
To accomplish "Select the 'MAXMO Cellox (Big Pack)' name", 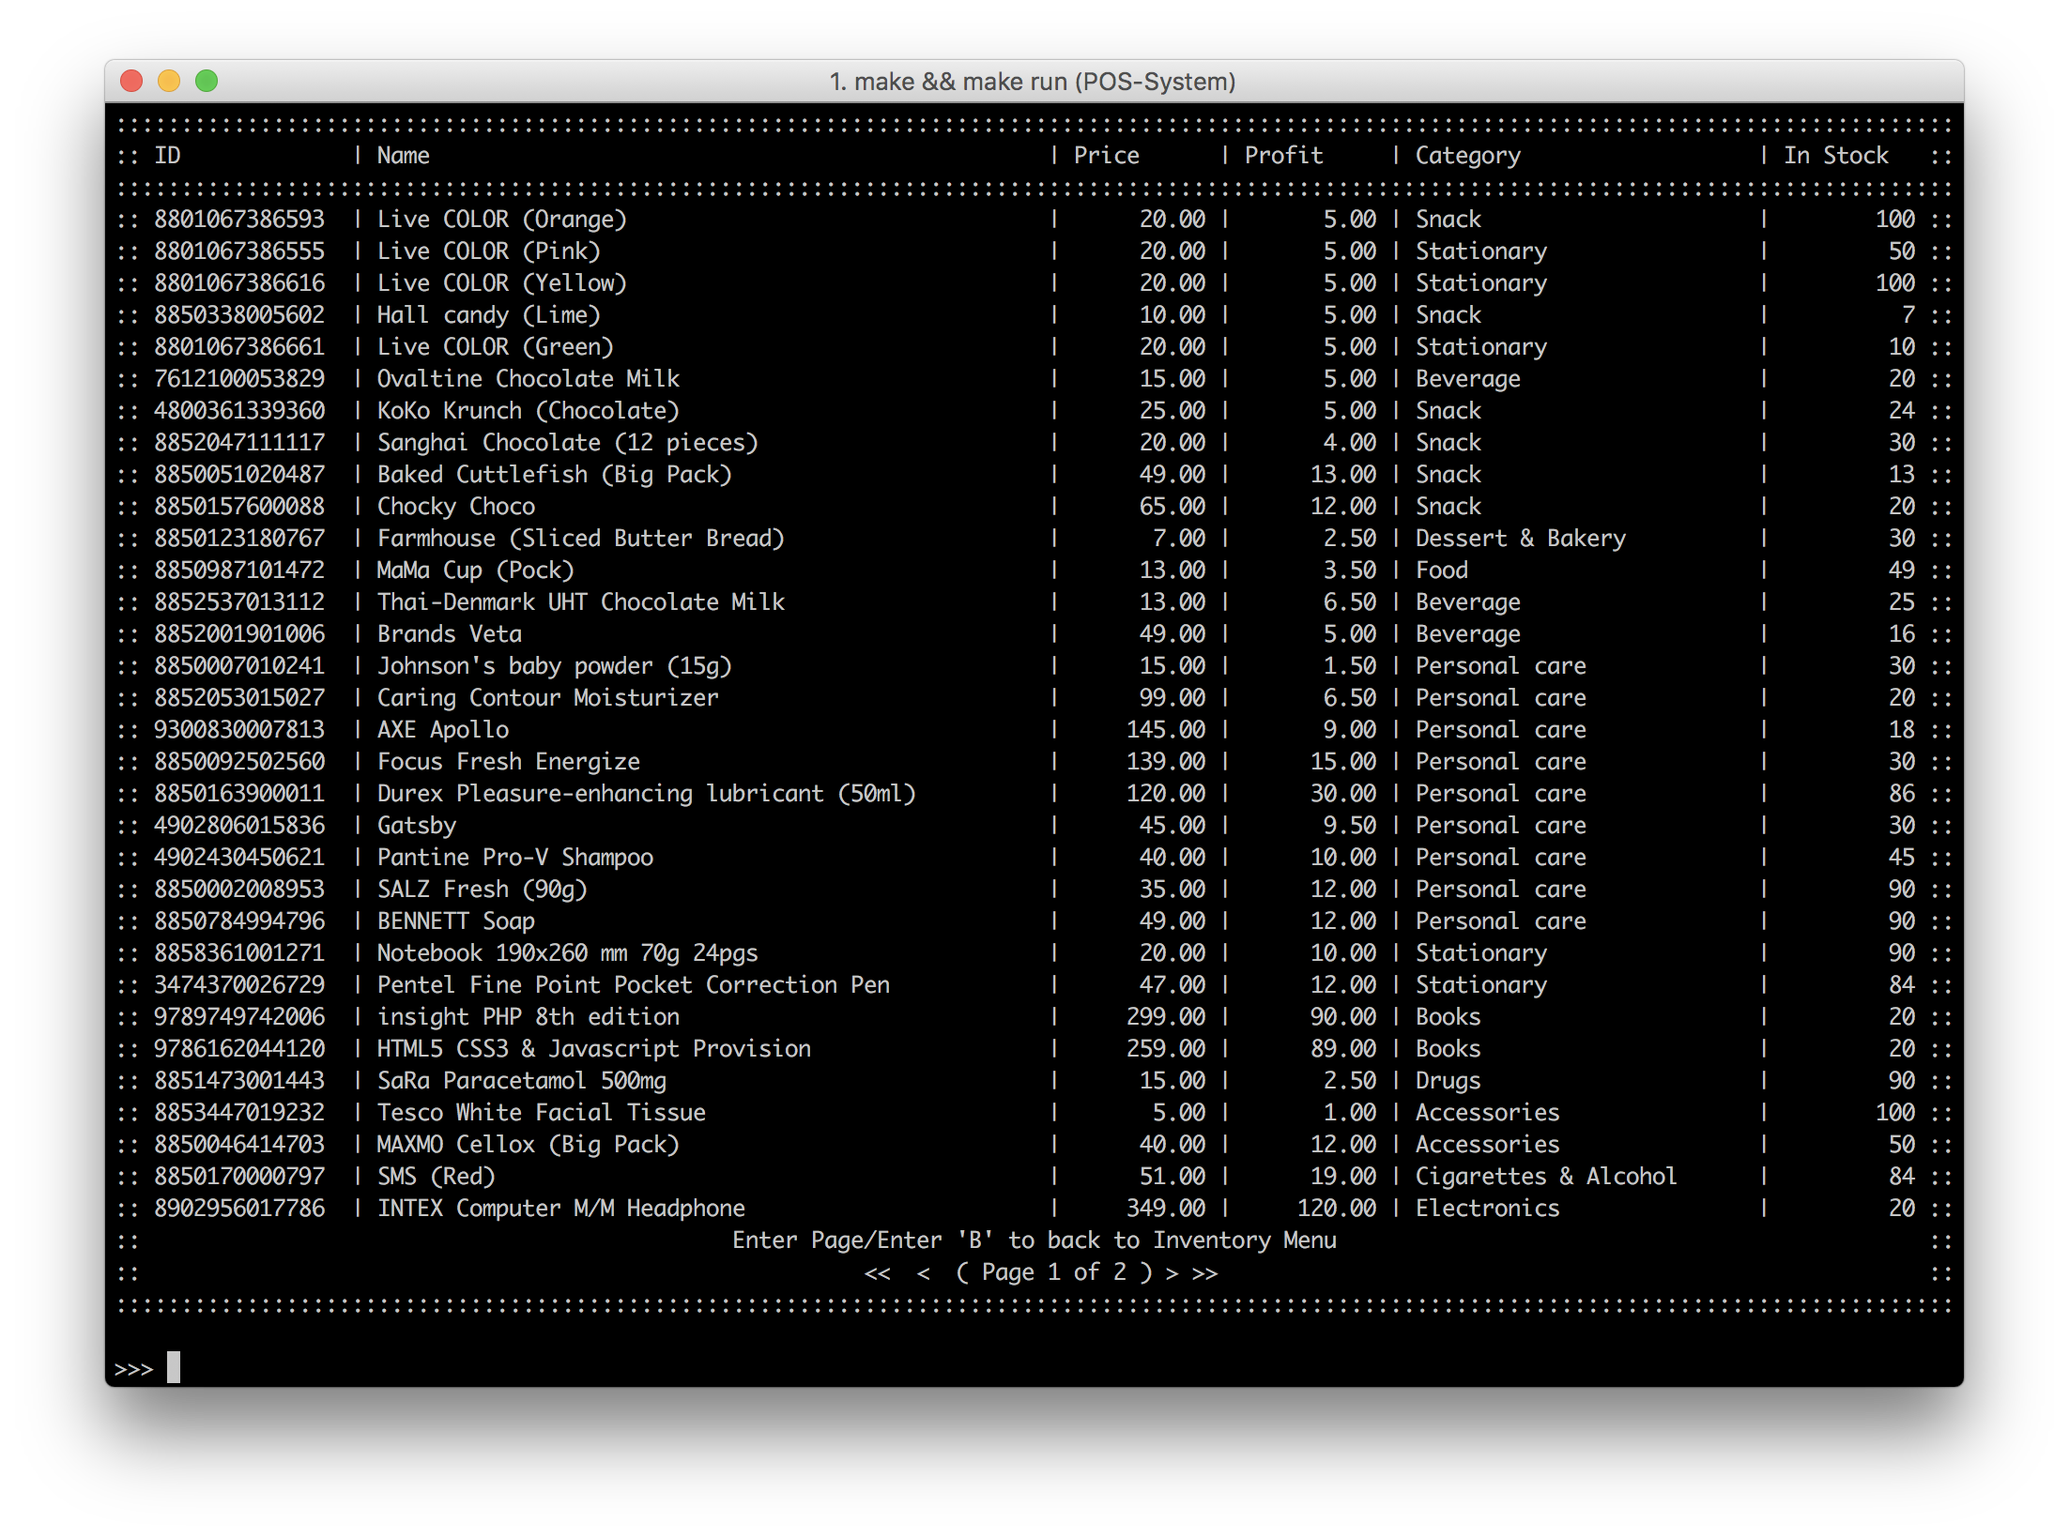I will [x=529, y=1145].
